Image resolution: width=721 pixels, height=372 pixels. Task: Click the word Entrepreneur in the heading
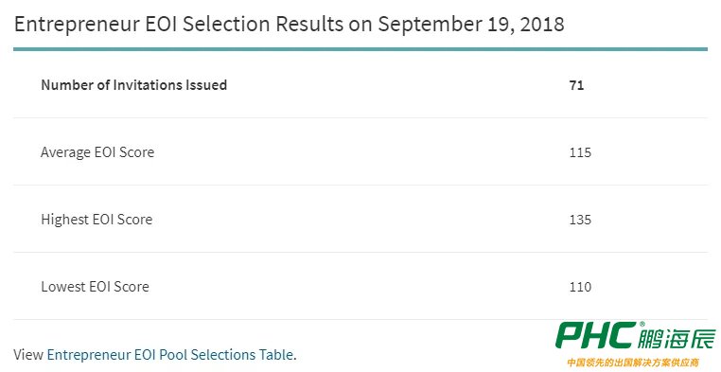tap(77, 25)
